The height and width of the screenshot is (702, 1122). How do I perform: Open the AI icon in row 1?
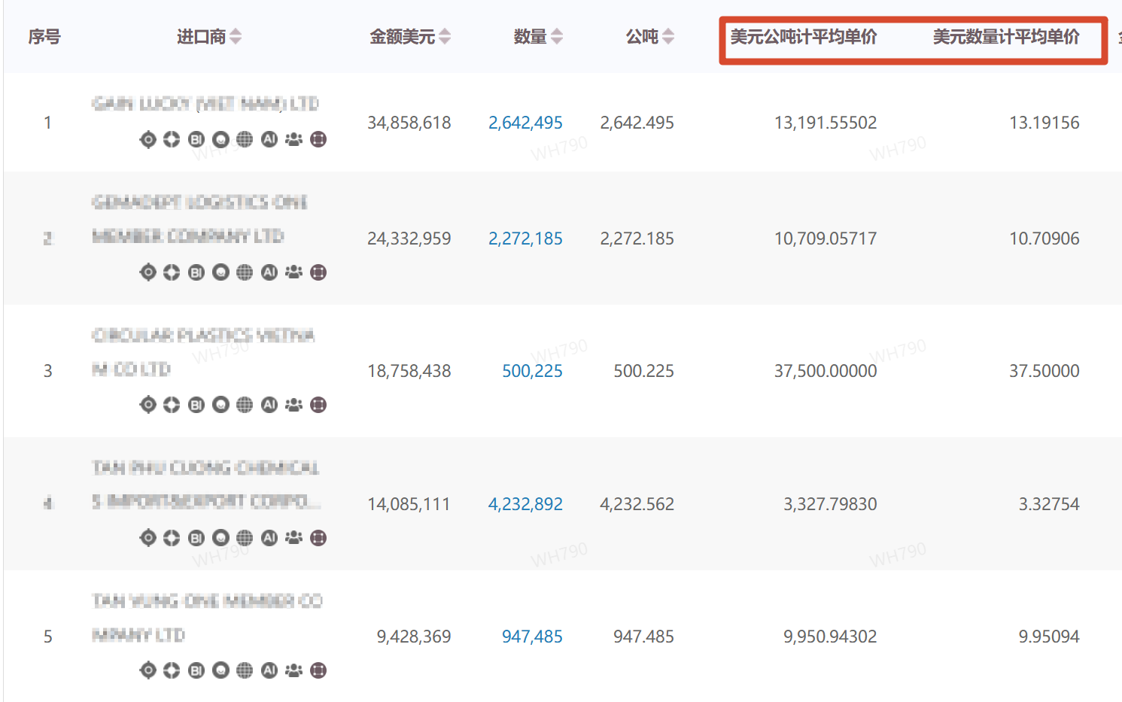269,139
